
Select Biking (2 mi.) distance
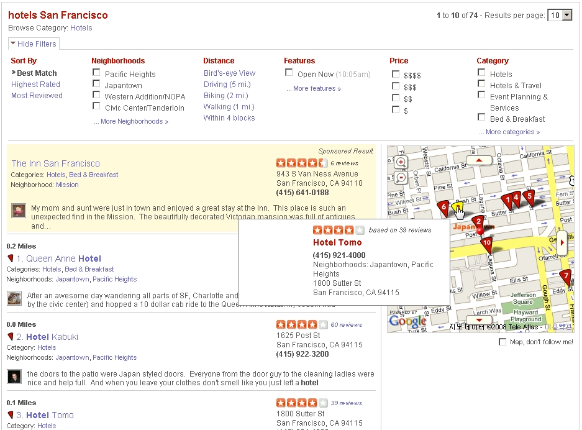pyautogui.click(x=225, y=96)
